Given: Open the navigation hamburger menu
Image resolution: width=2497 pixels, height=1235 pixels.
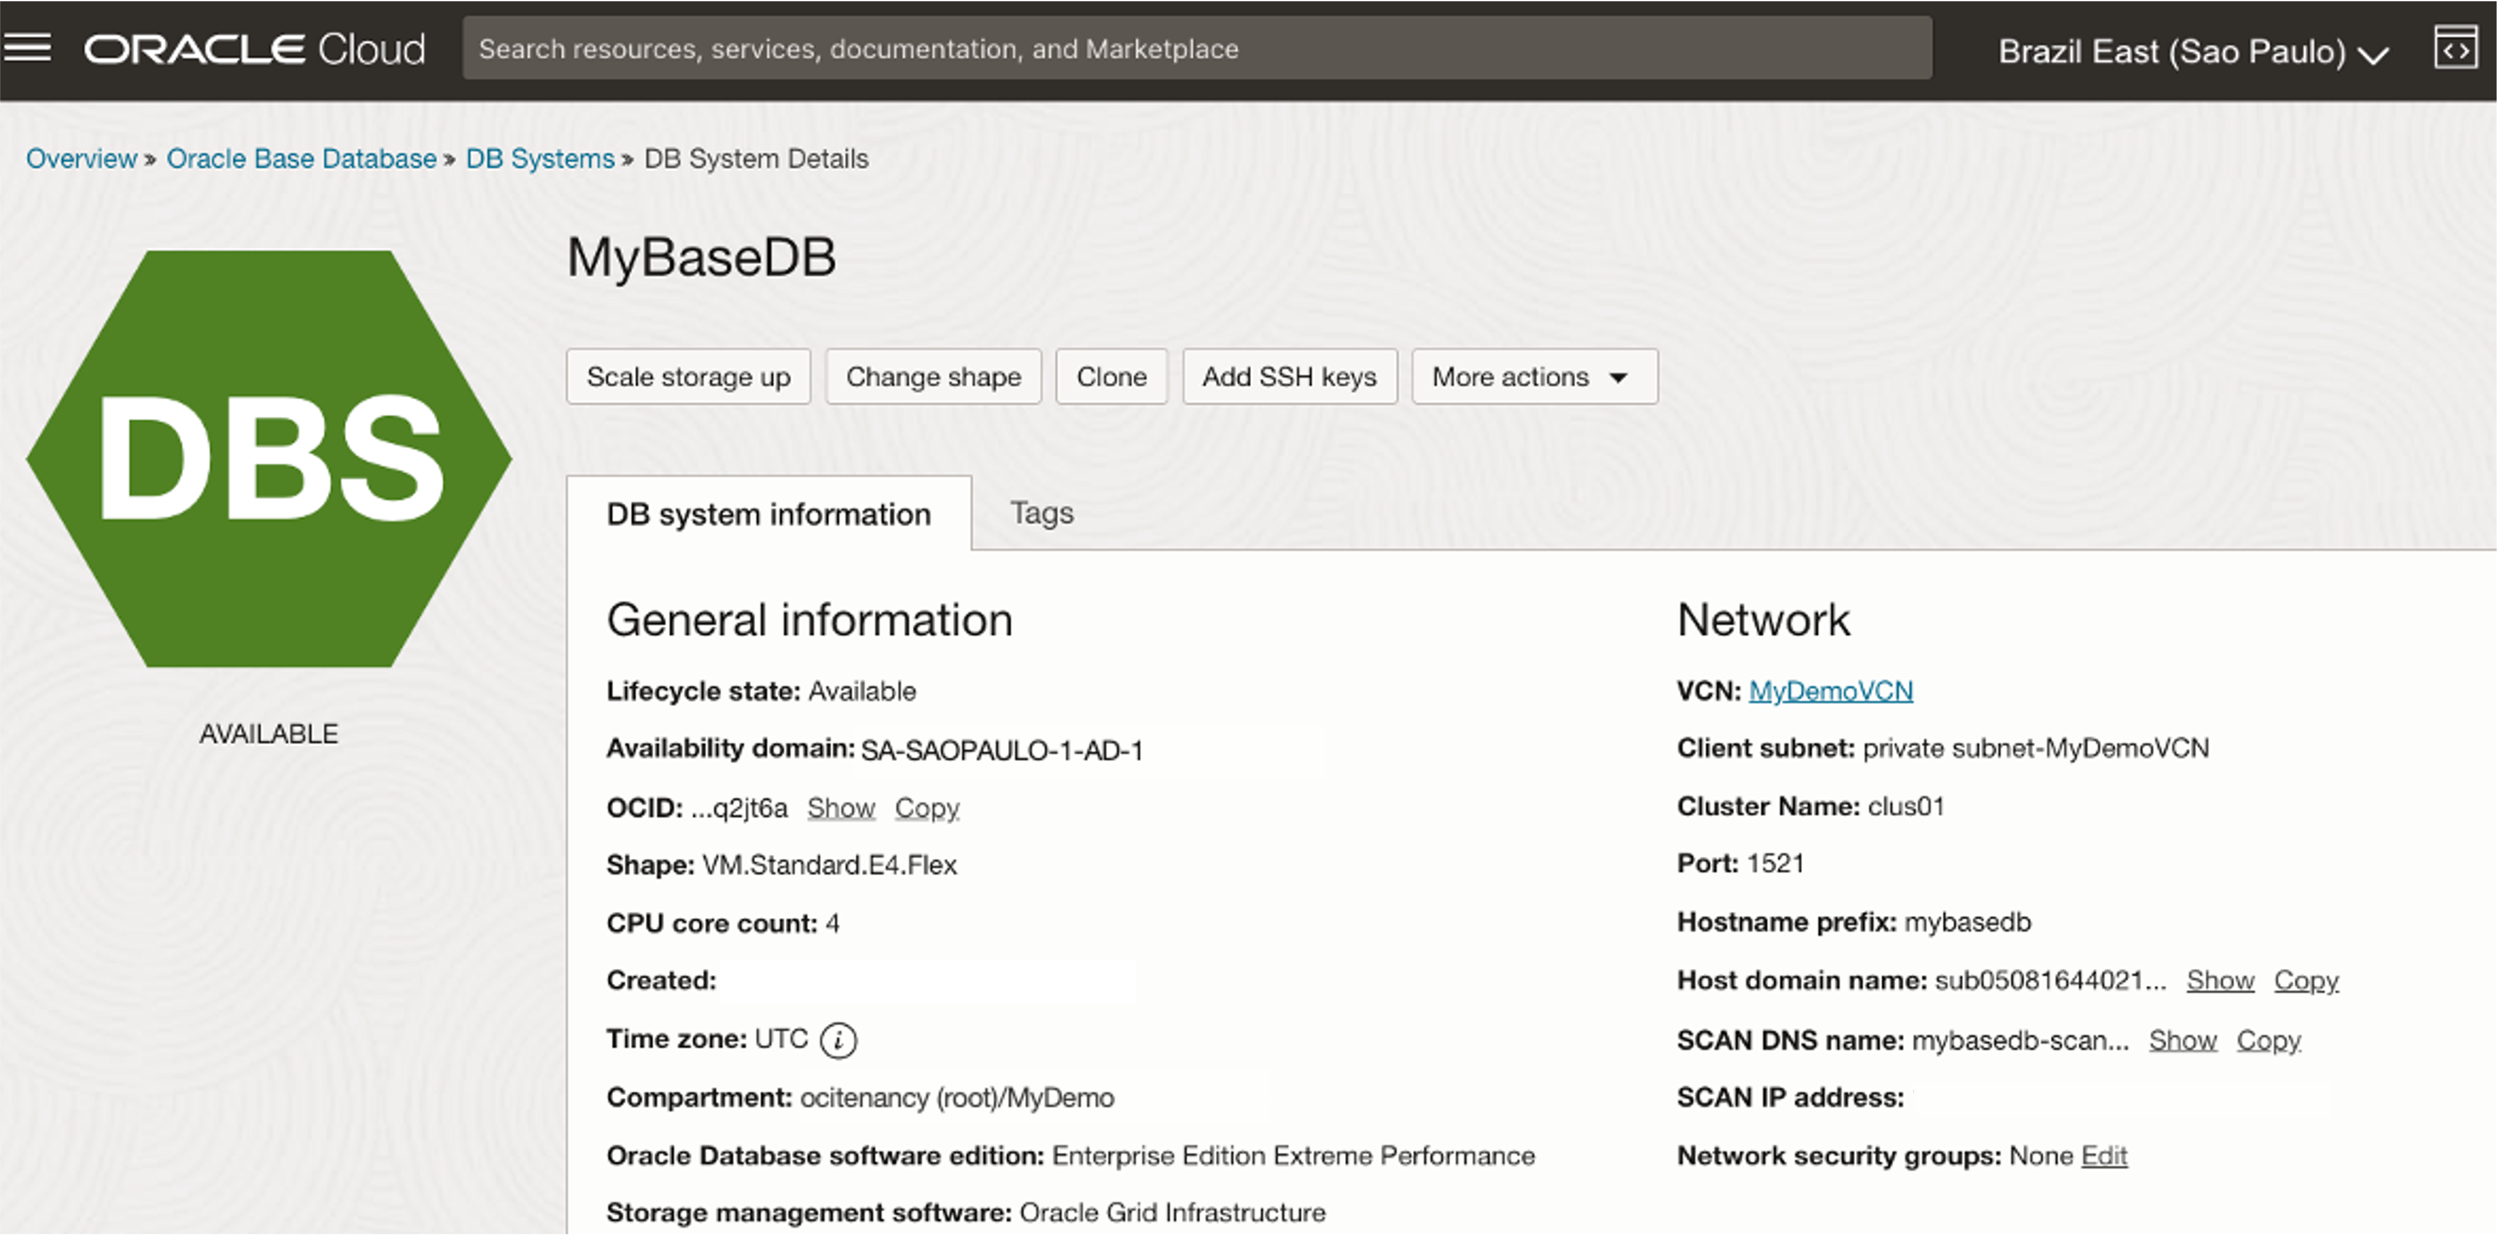Looking at the screenshot, I should pos(28,47).
